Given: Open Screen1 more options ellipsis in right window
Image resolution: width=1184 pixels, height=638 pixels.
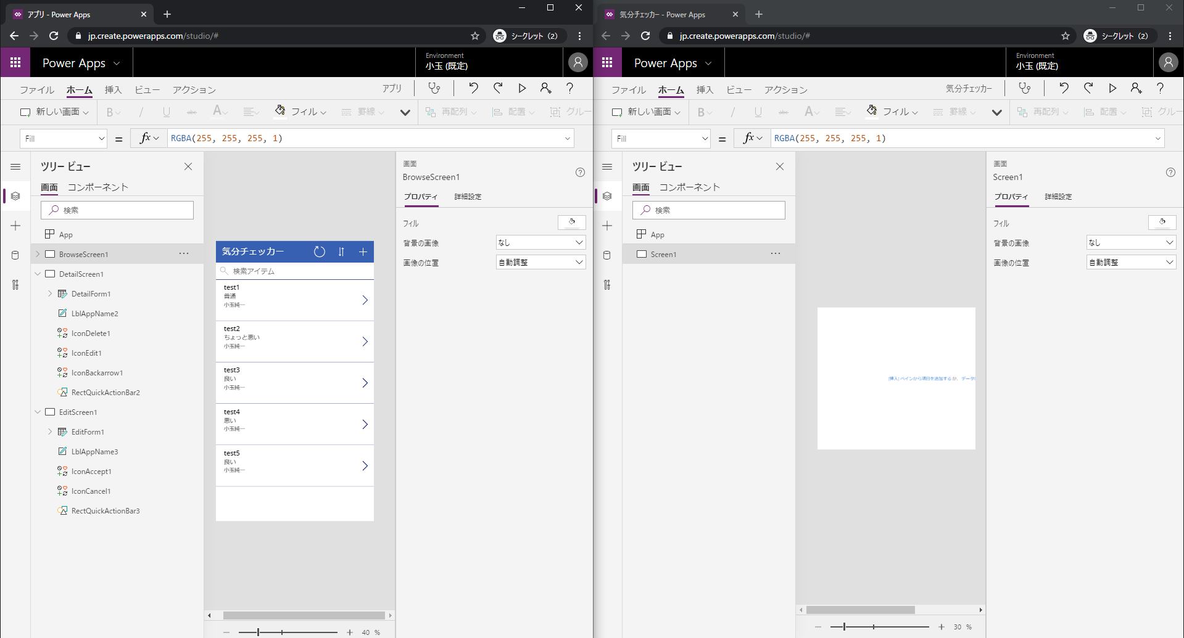Looking at the screenshot, I should (x=776, y=253).
